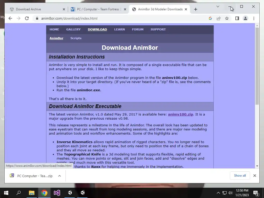Click the page vertical scrollbar thumb

coord(257,66)
